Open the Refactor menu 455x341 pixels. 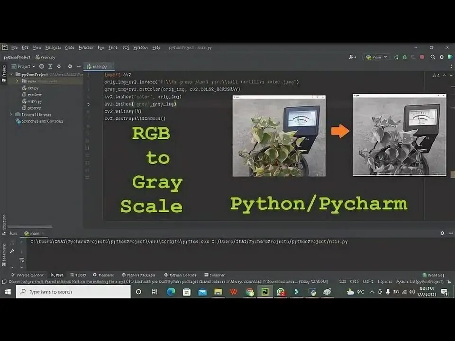(86, 47)
